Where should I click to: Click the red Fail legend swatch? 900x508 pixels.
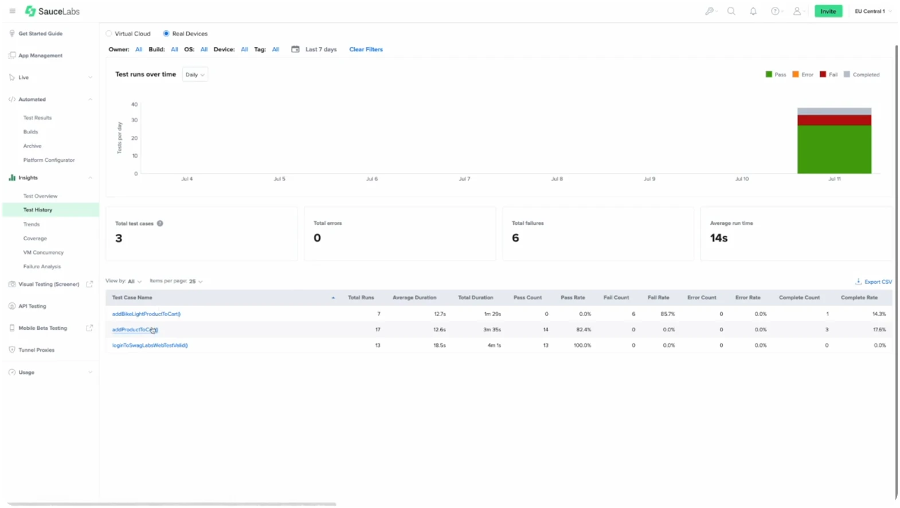click(823, 75)
